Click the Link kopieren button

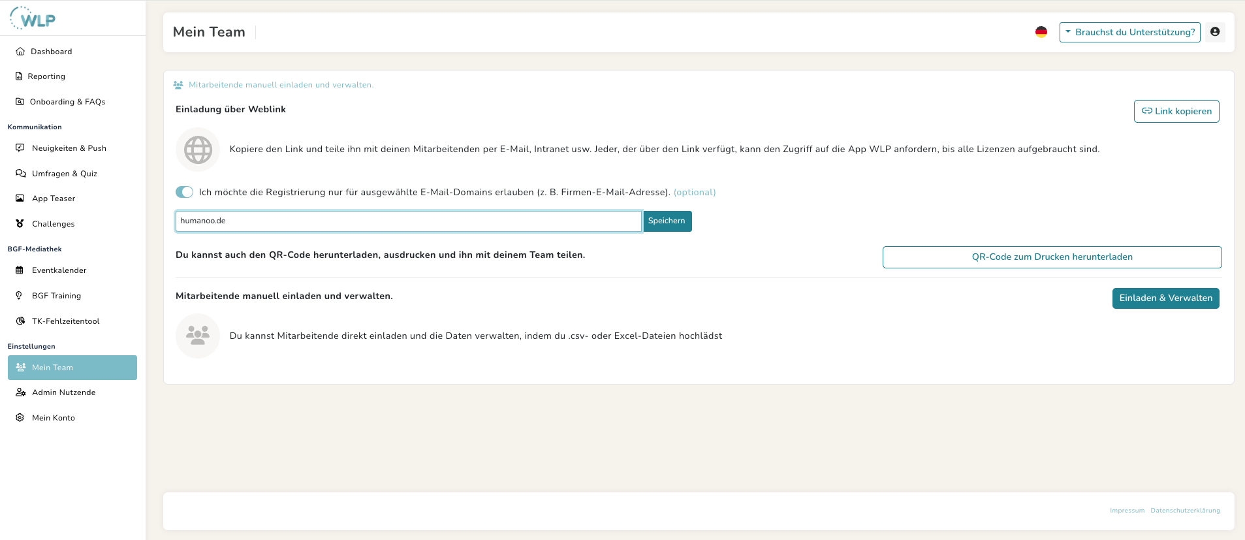1176,111
